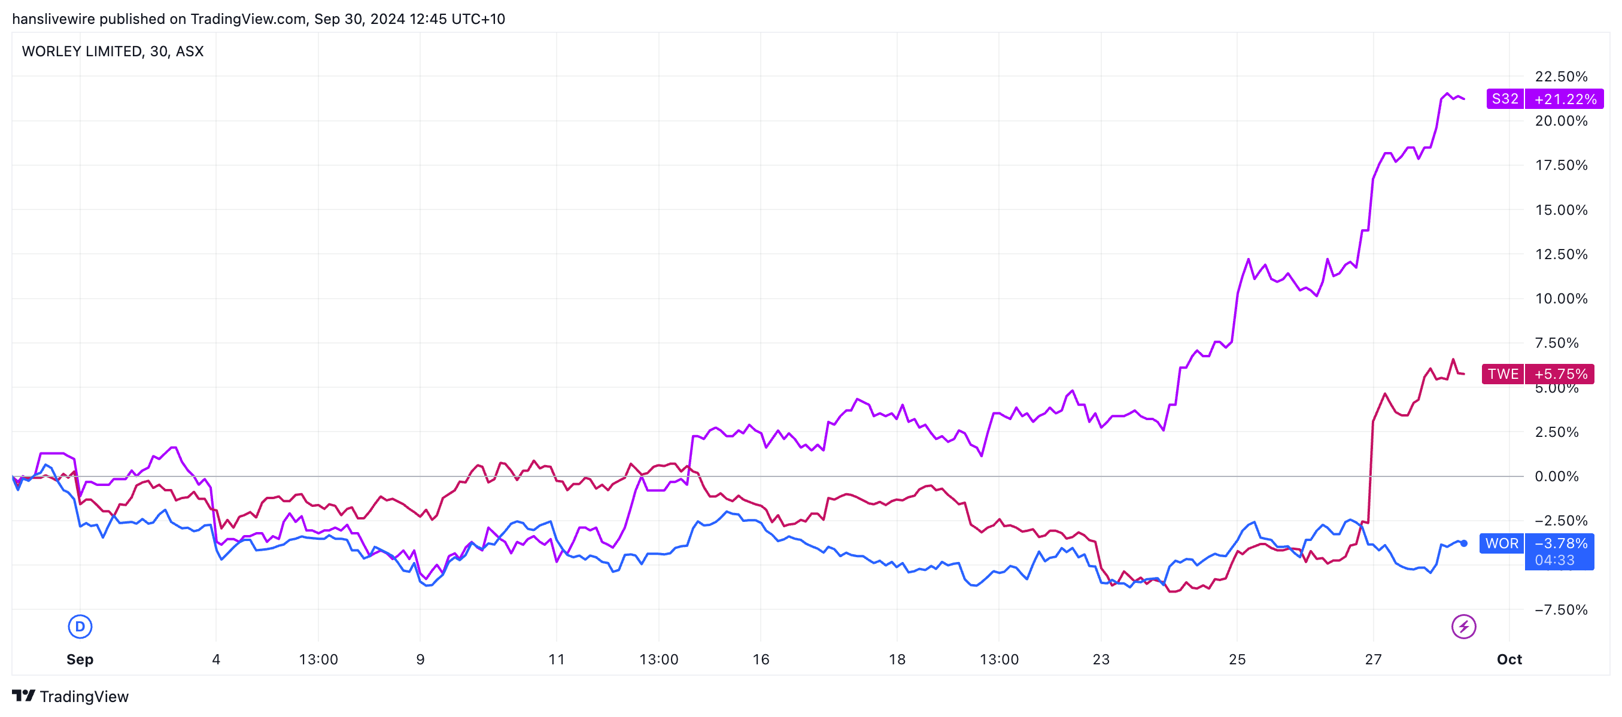Click the WOR −3.78% value tag
The image size is (1622, 717).
[x=1560, y=543]
